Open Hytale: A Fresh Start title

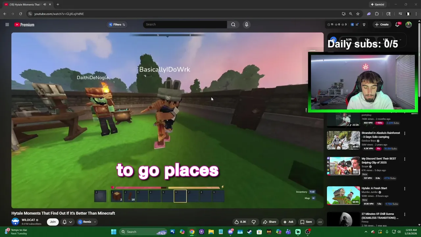tap(374, 188)
